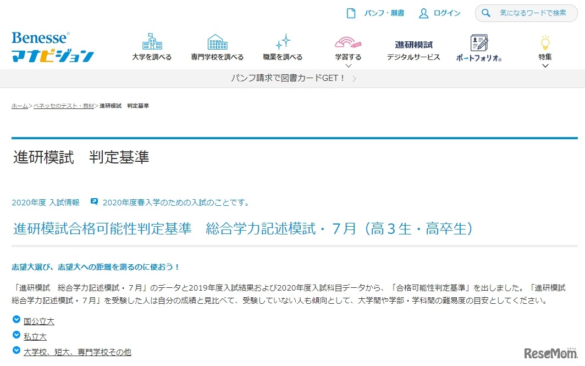Click the Benesse マナビジョン logo
Screen dimensions: 585x366
coord(52,47)
